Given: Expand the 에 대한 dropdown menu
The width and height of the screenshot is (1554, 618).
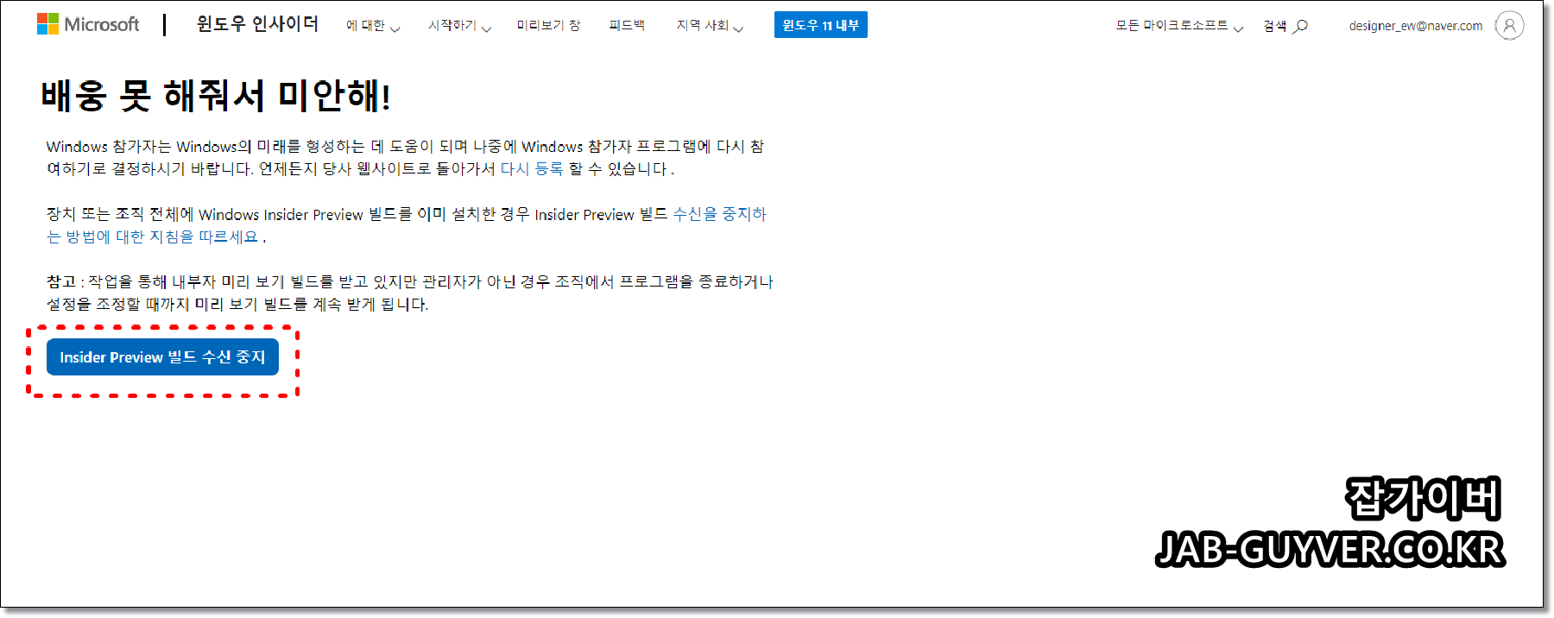Looking at the screenshot, I should (373, 26).
